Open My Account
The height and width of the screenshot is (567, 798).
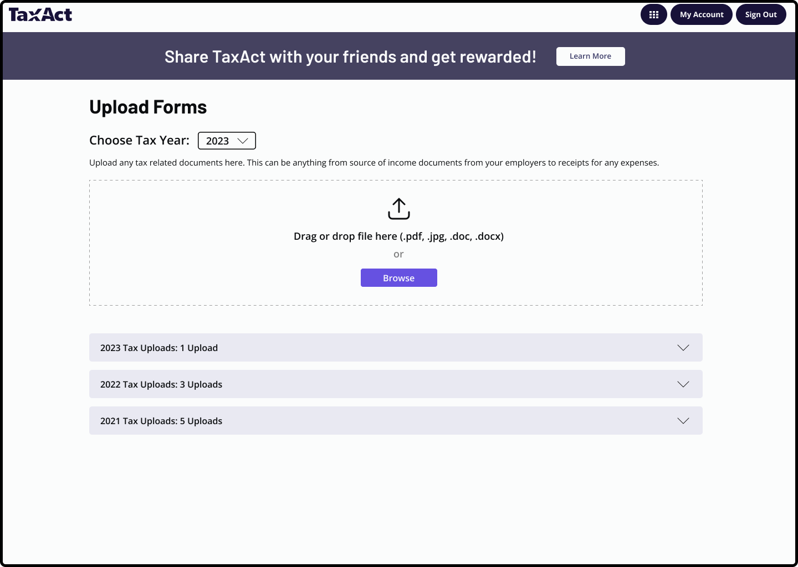click(x=702, y=14)
